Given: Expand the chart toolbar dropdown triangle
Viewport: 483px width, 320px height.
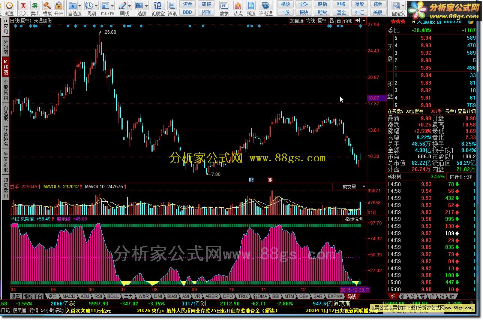Looking at the screenshot, I should tap(364, 21).
